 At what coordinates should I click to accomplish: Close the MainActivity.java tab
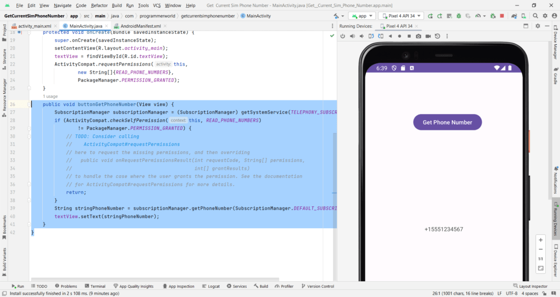[107, 26]
